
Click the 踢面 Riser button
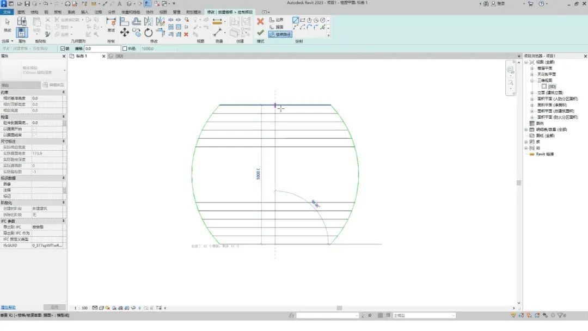[277, 27]
